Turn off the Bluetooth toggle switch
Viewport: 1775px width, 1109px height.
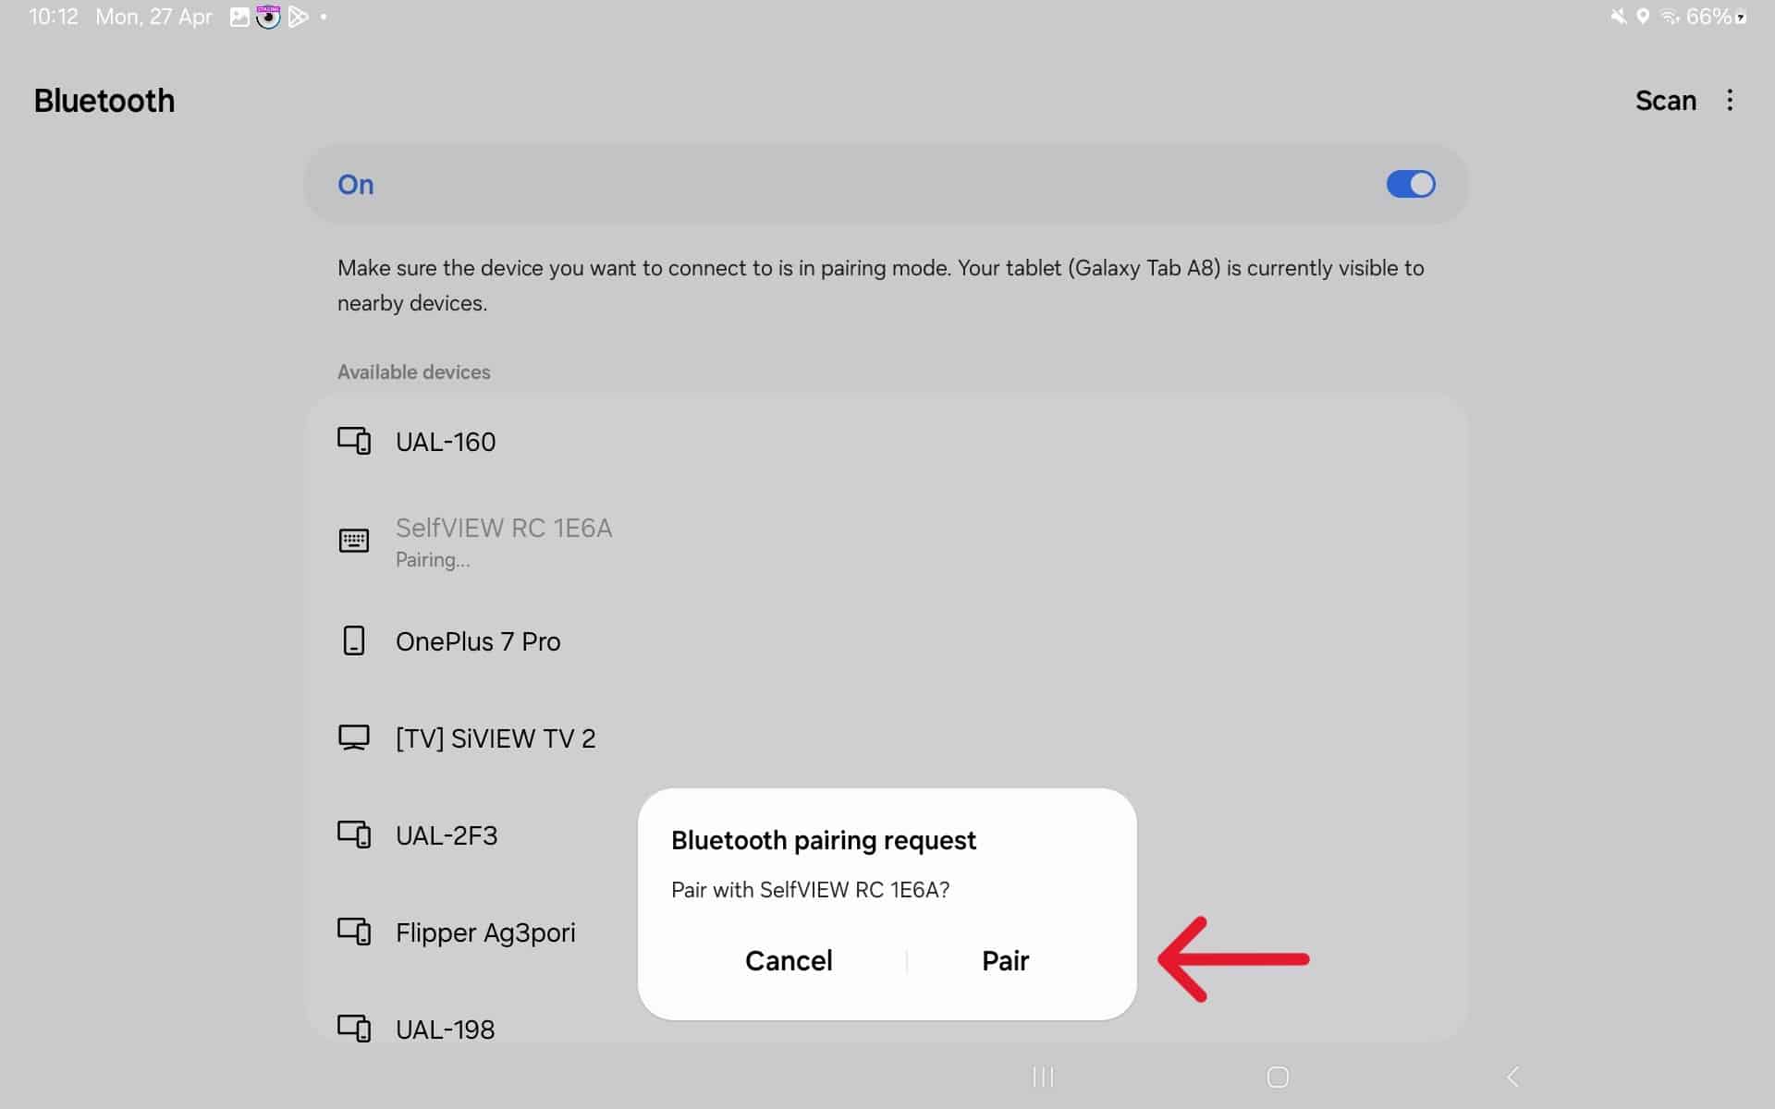coord(1410,184)
